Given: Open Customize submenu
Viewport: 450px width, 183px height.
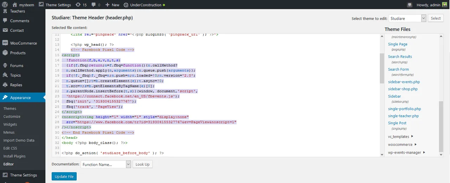Looking at the screenshot, I should coord(12,116).
